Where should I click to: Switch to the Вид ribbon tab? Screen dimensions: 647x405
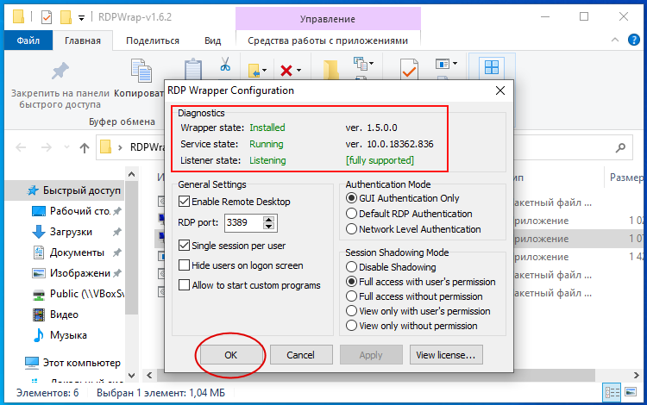(212, 40)
